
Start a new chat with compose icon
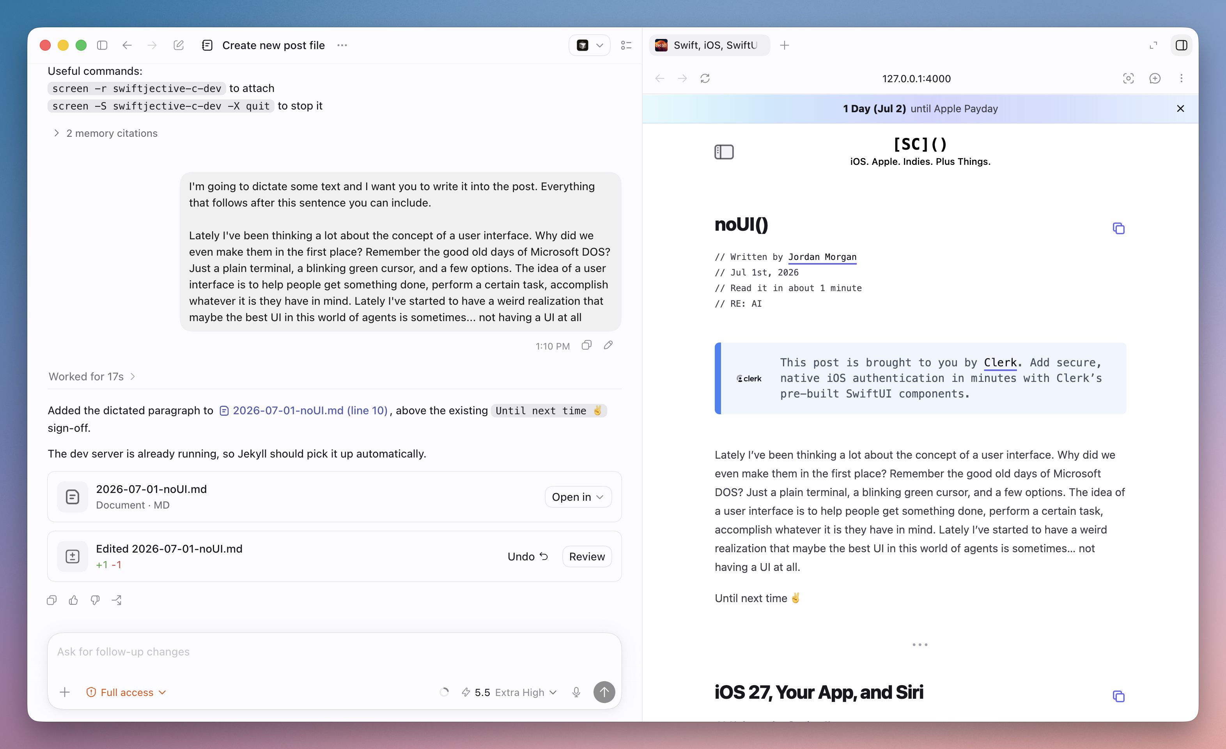coord(179,45)
